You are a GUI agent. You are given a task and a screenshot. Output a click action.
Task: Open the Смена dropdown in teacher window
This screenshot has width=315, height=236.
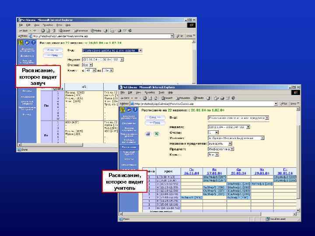(217, 133)
